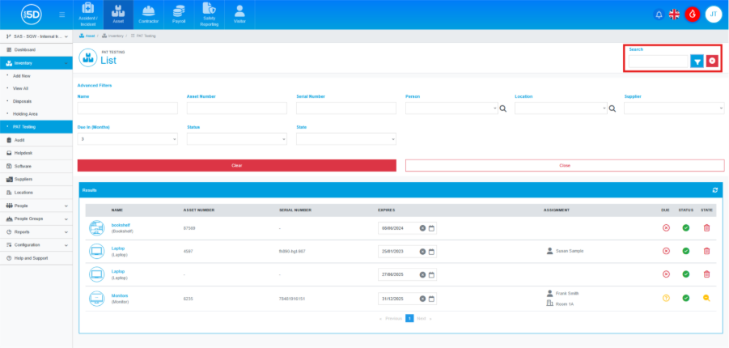
Task: Open the Monitors asset link
Action: (x=120, y=295)
